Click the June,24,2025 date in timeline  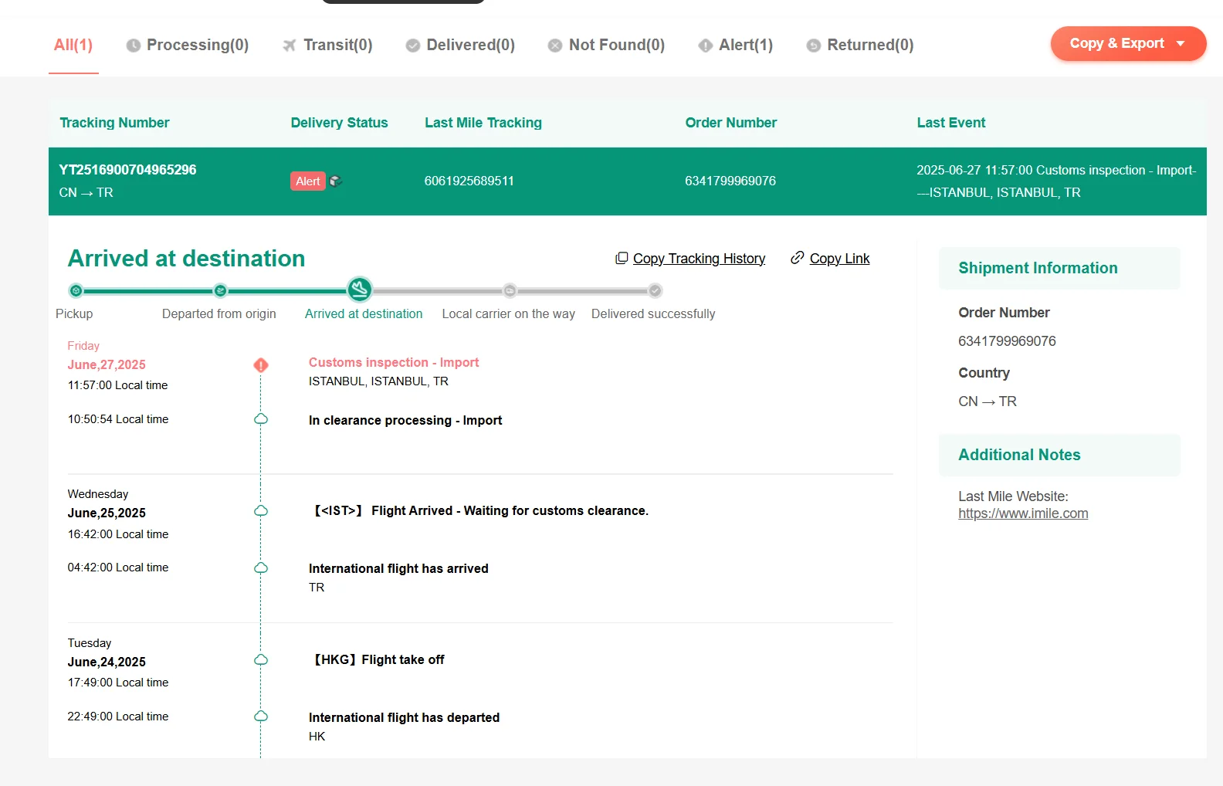[x=107, y=662]
